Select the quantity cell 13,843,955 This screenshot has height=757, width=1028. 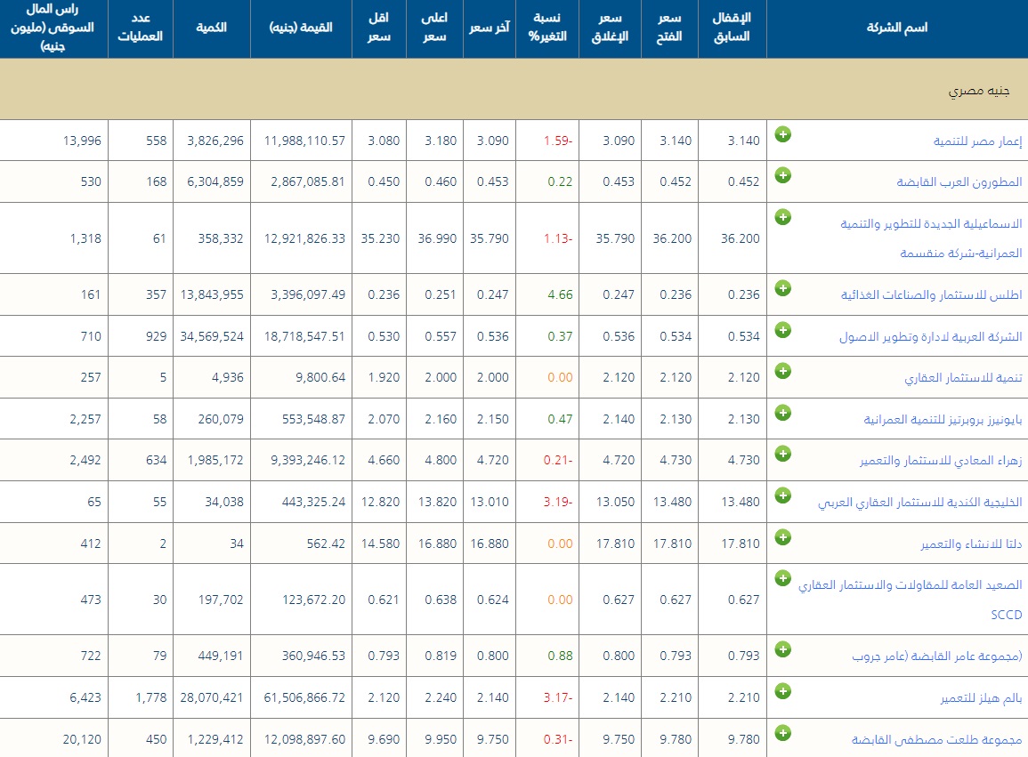click(212, 295)
